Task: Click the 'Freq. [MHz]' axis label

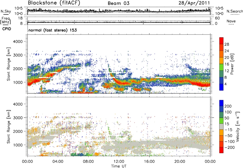Action: 5,20
